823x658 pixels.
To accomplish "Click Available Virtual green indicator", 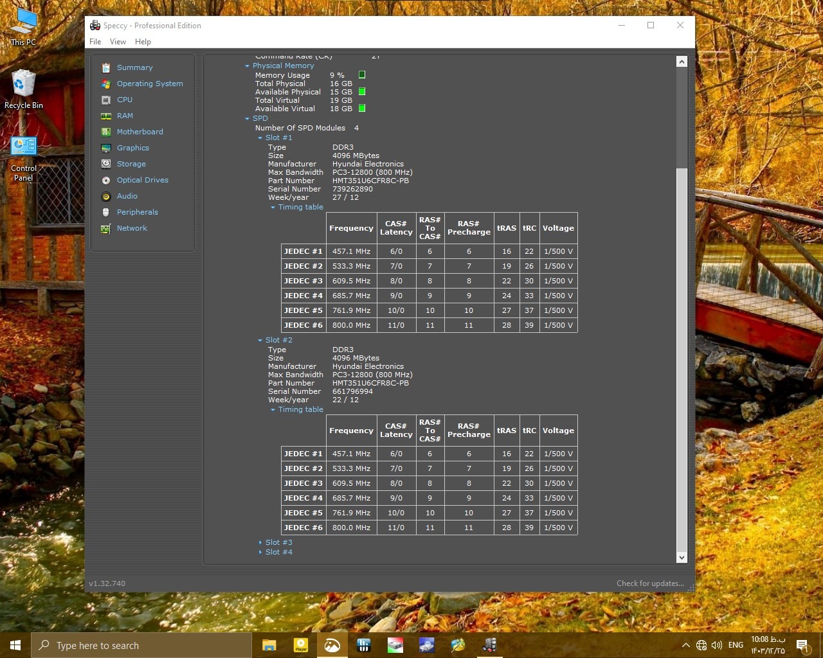I will (x=362, y=109).
